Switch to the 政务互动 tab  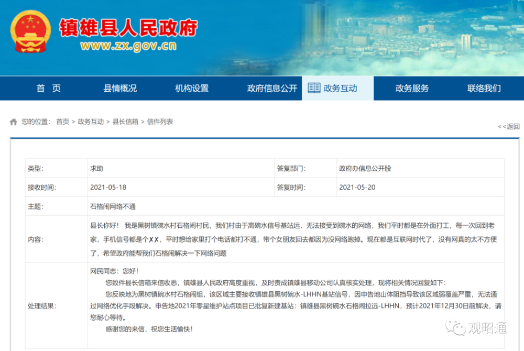[x=337, y=88]
